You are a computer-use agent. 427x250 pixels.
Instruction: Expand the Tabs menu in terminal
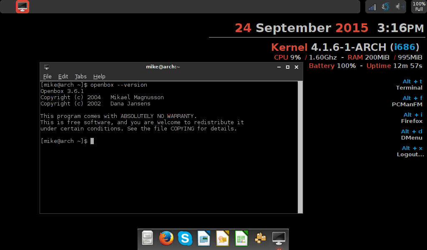click(x=80, y=76)
